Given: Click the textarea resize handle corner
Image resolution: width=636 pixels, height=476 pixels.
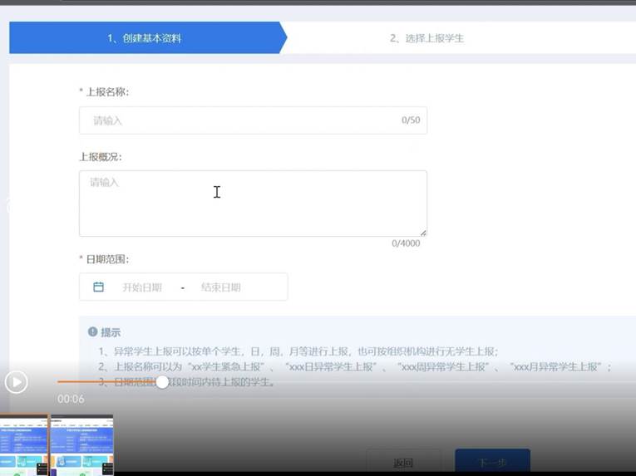Looking at the screenshot, I should click(x=423, y=233).
